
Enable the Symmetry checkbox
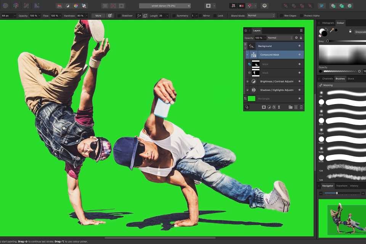[174, 16]
